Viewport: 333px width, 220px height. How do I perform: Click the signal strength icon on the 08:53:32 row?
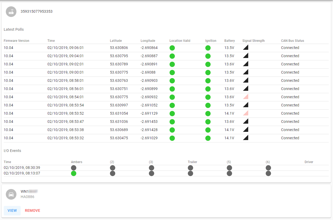[245, 138]
